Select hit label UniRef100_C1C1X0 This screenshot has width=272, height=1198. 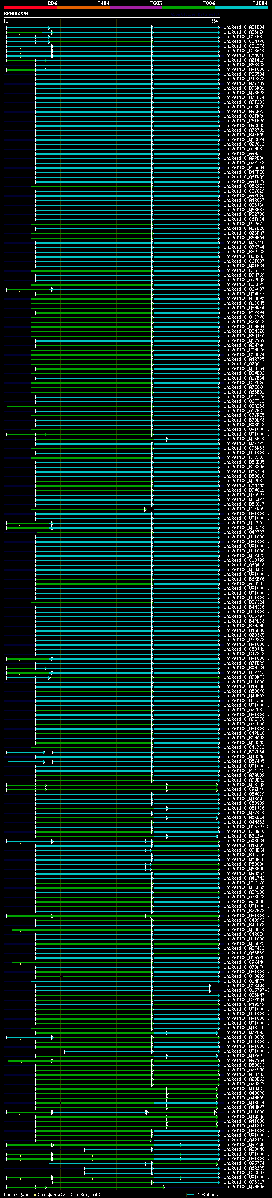(x=244, y=883)
